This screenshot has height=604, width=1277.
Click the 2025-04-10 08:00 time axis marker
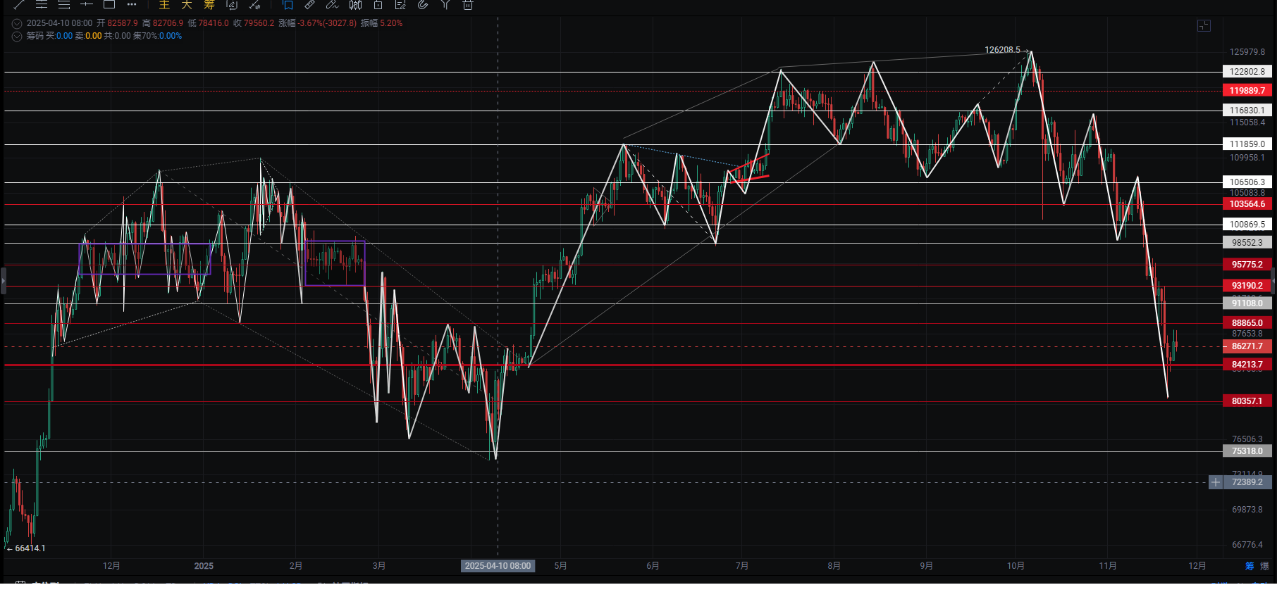point(498,566)
